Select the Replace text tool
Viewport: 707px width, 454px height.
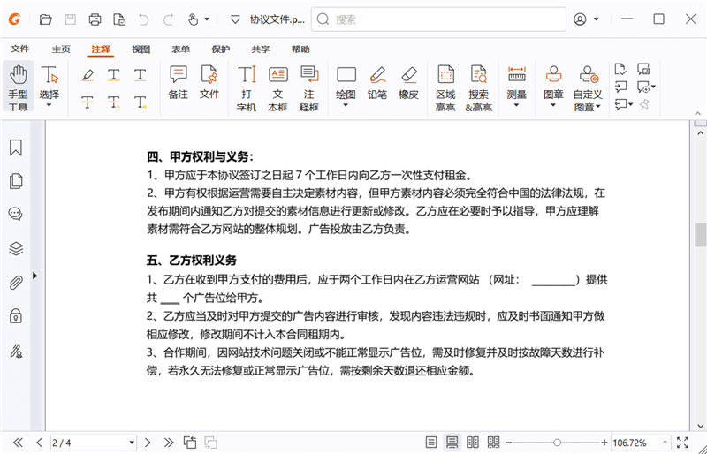tap(114, 102)
